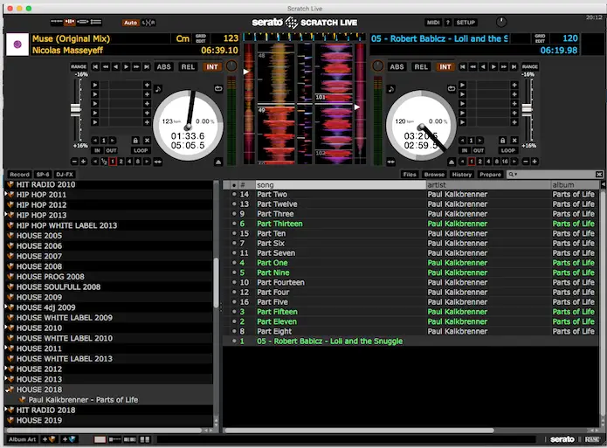Image resolution: width=607 pixels, height=448 pixels.
Task: Eject track from left deck
Action: click(218, 162)
